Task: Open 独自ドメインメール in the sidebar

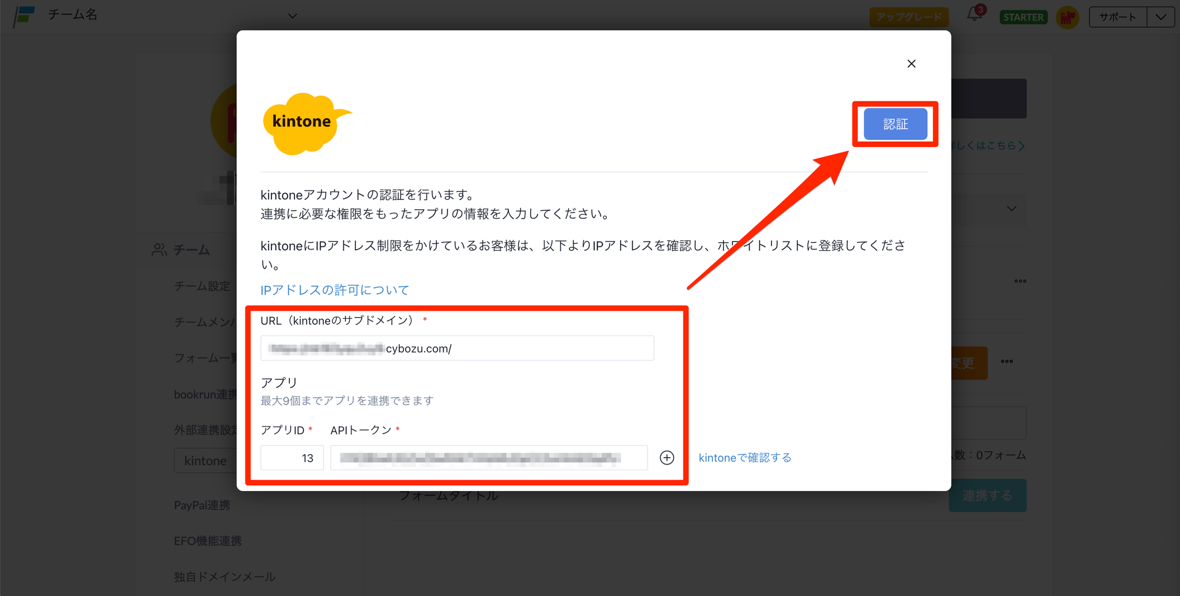Action: point(225,576)
